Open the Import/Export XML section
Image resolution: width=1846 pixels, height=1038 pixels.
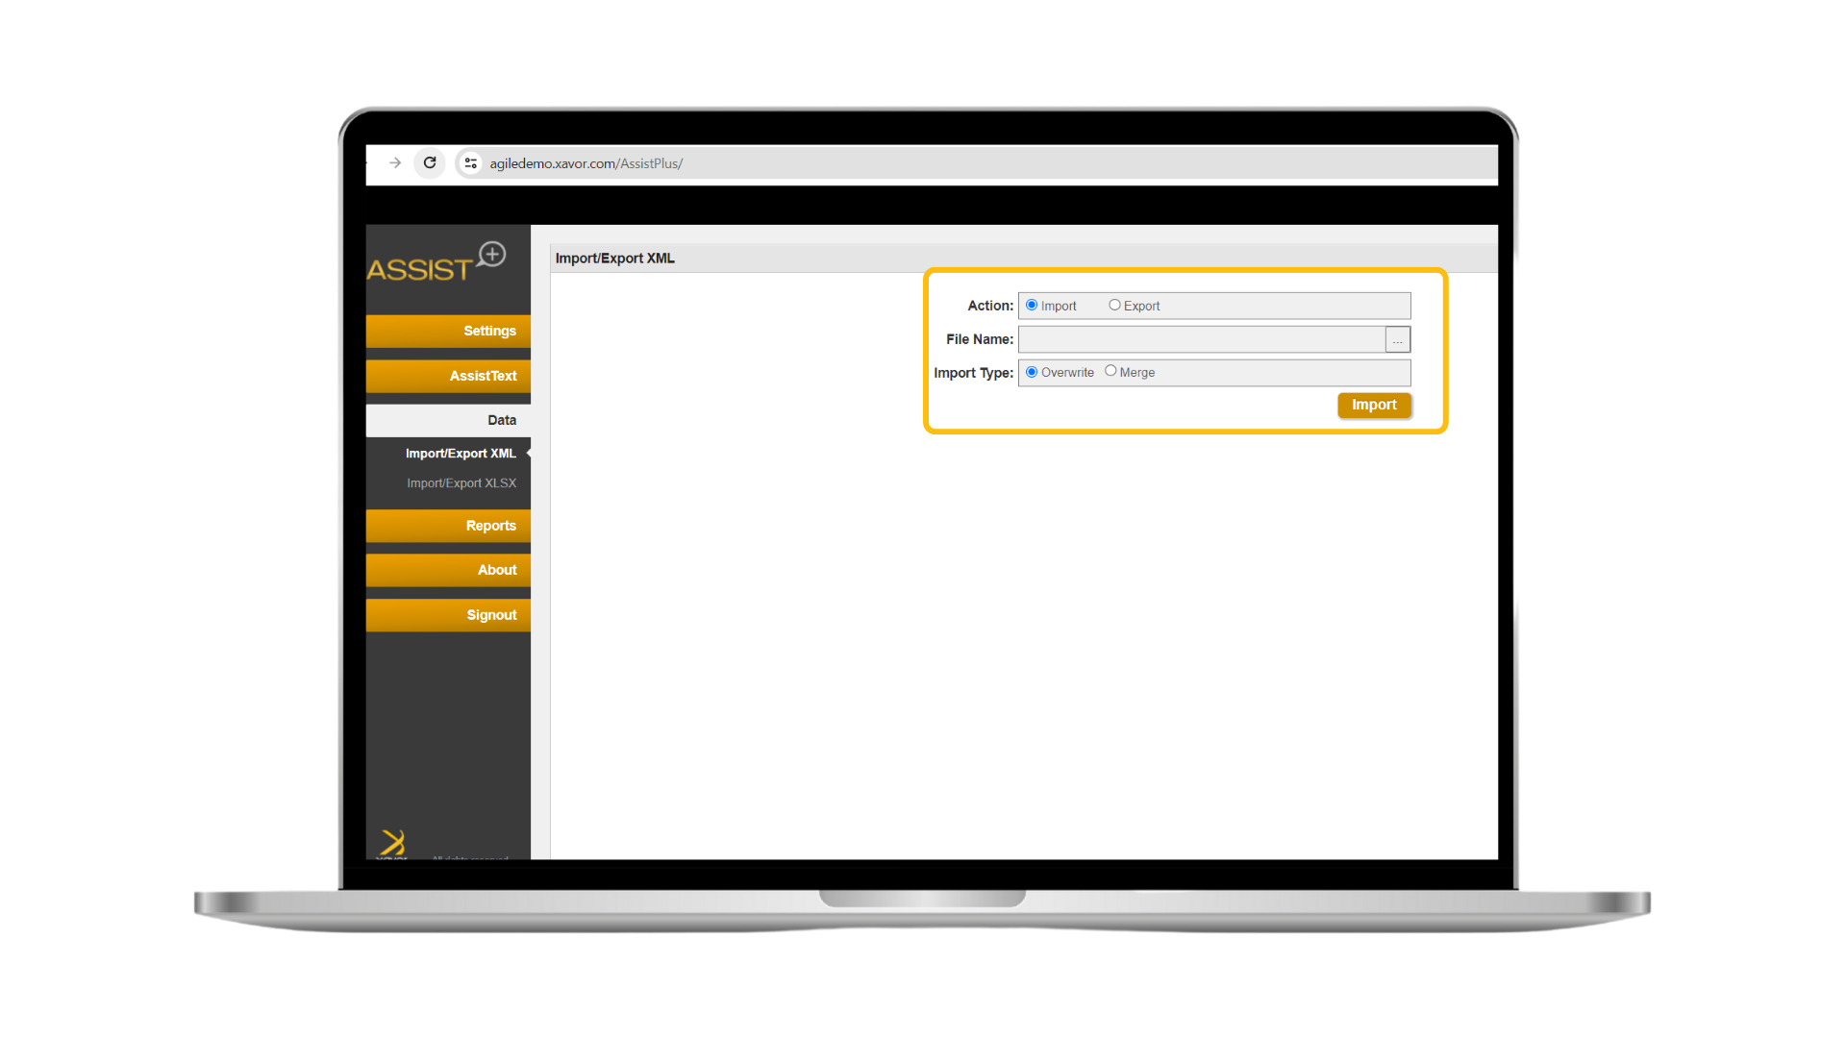coord(461,453)
